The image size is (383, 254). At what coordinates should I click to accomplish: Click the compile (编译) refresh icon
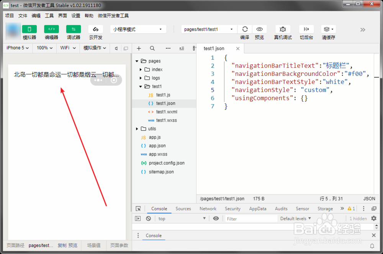point(245,29)
